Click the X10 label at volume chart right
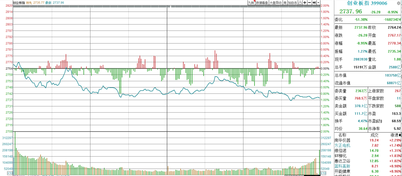The width and height of the screenshot is (402, 176). click(323, 173)
